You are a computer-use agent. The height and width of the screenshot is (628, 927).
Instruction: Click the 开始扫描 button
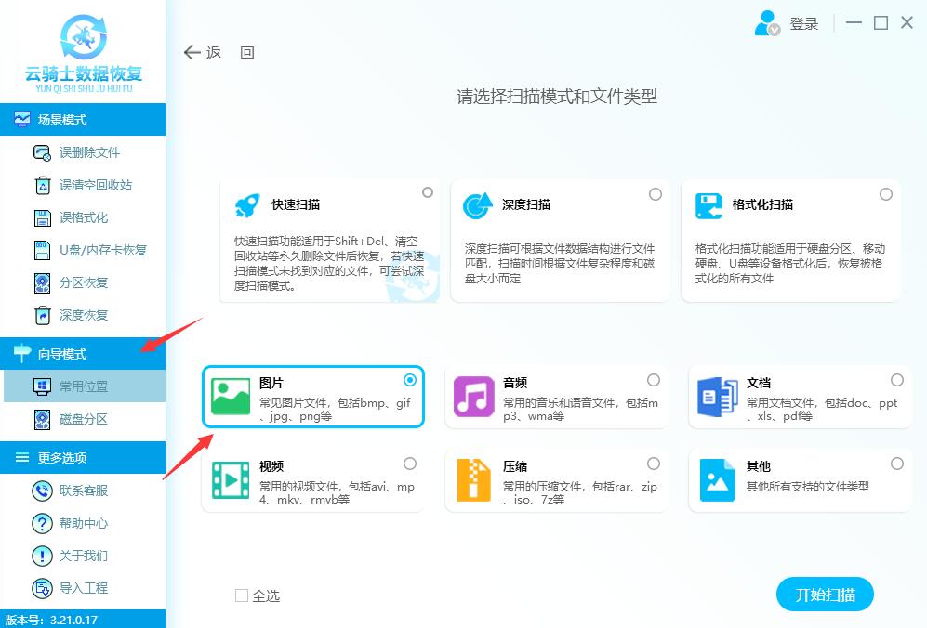click(825, 595)
